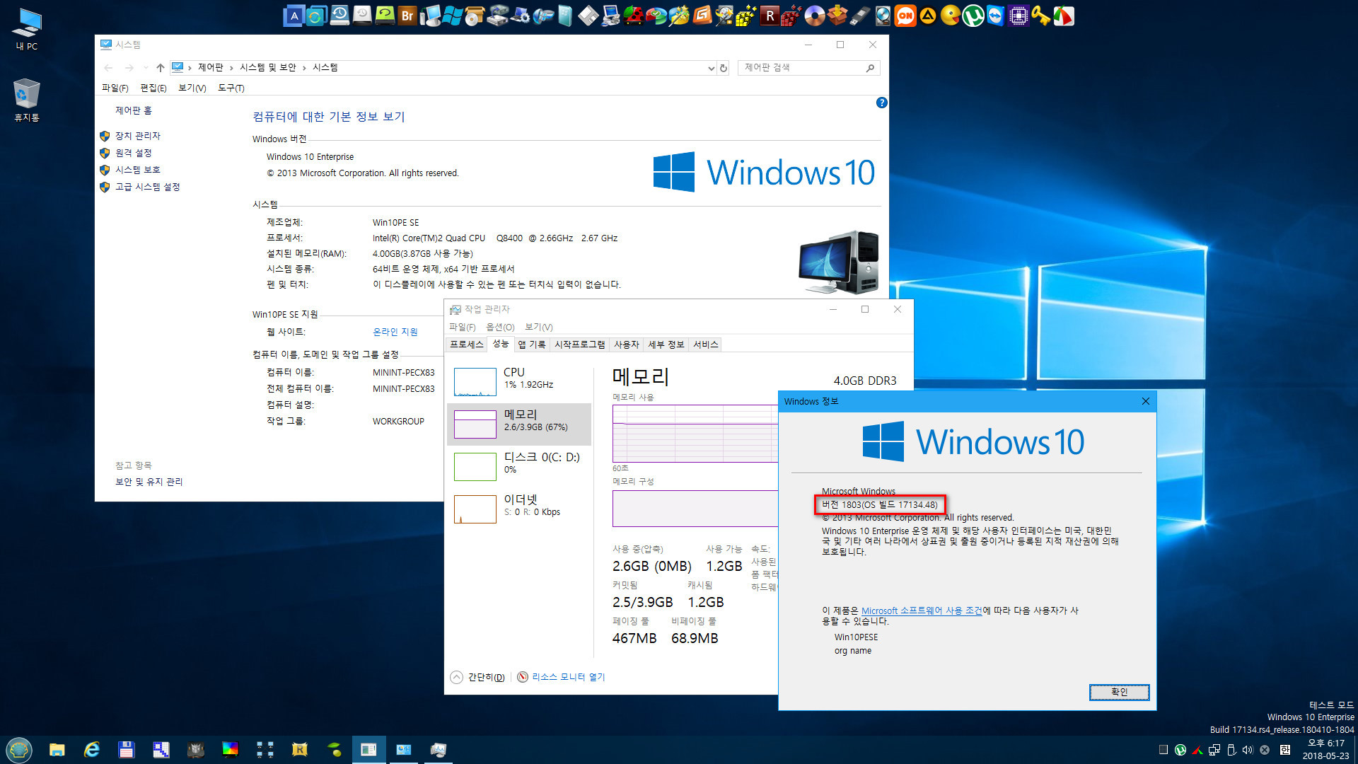Open the 보기(V) menu in System window
Image resolution: width=1358 pixels, height=764 pixels.
click(192, 88)
